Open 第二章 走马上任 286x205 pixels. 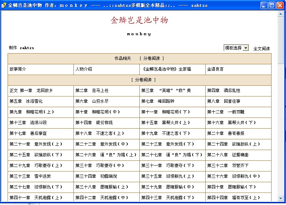(92, 91)
